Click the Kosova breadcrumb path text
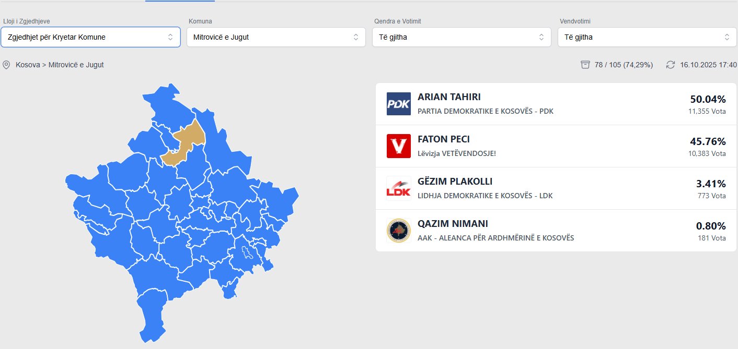Image resolution: width=738 pixels, height=349 pixels. coord(60,65)
